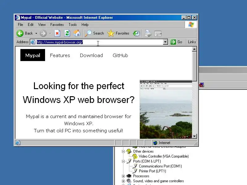Select Video Controller (VGA Compatible) device
Image resolution: width=247 pixels, height=185 pixels.
[x=164, y=156]
